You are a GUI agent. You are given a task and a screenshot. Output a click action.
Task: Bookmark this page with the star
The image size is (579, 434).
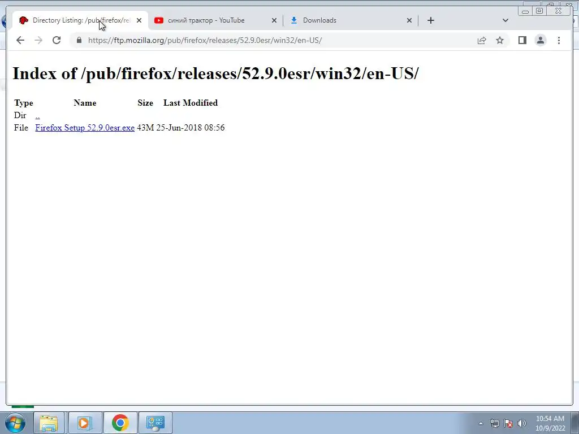click(500, 40)
